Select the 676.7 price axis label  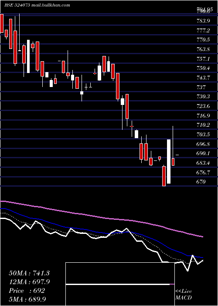(203, 173)
